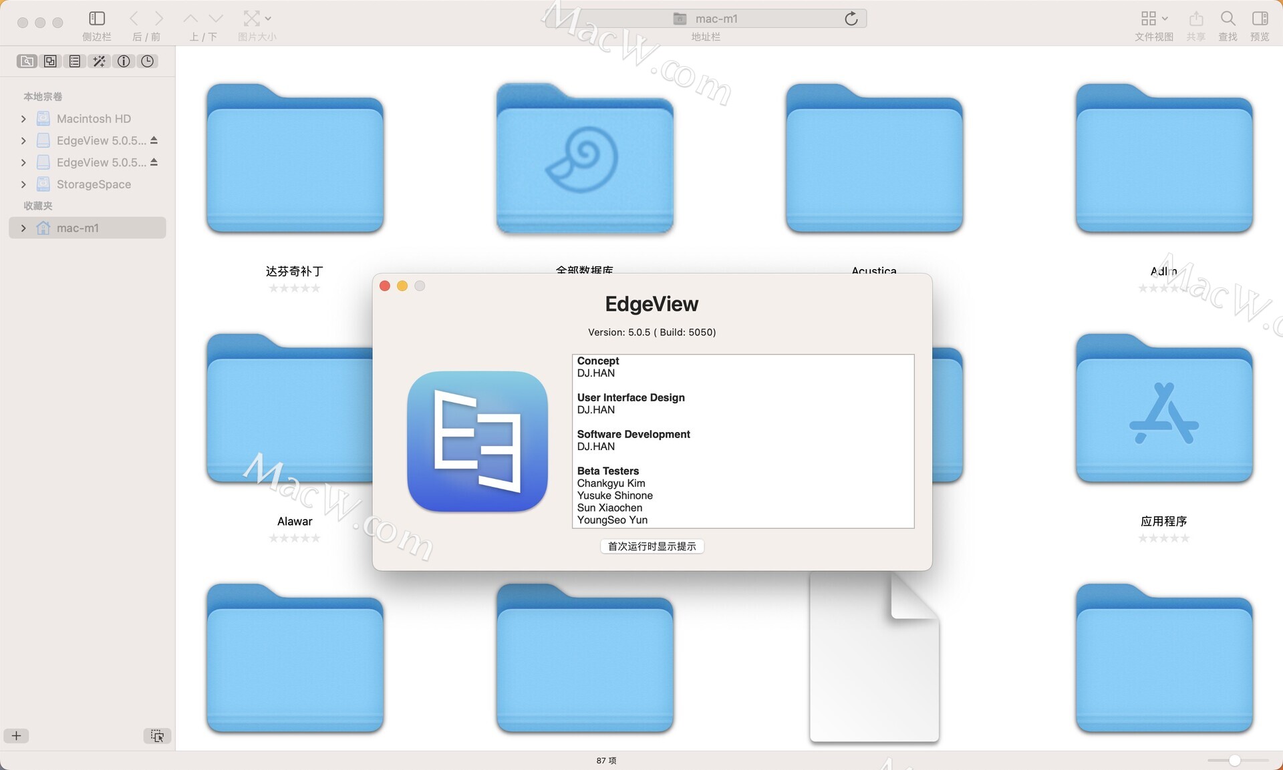Select the 达芬奇补丁 folder thumbnail
Viewport: 1283px width, 770px height.
point(295,158)
